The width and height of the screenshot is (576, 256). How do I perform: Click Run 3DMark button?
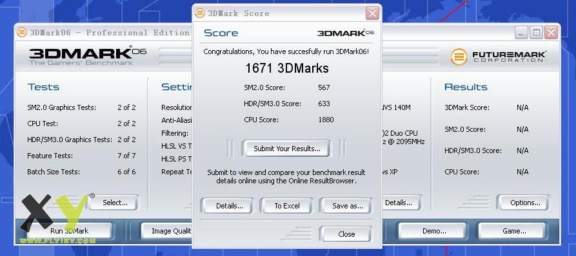point(70,231)
